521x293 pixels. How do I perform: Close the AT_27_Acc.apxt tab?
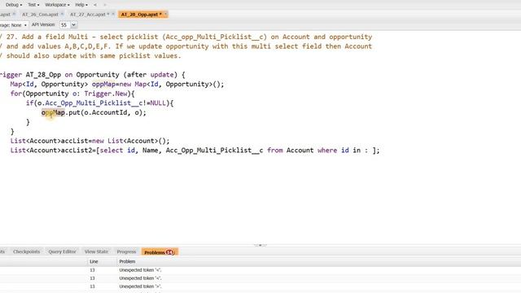(x=113, y=14)
